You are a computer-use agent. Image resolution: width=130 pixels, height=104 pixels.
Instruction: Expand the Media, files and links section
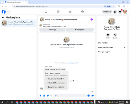(x=112, y=47)
